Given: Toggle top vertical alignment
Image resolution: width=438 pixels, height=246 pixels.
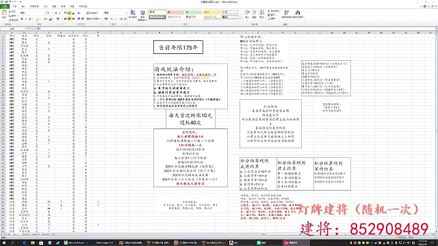Looking at the screenshot, I should tap(66, 13).
